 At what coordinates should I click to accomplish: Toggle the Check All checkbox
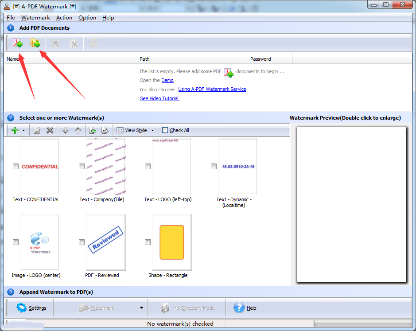[165, 130]
